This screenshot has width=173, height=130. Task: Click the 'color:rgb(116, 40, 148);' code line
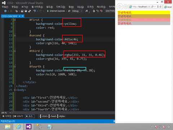56,43
